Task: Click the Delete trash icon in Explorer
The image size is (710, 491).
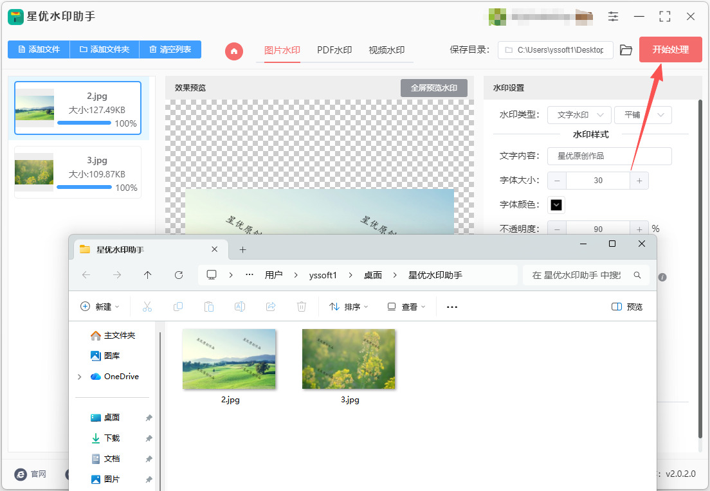Action: [301, 307]
